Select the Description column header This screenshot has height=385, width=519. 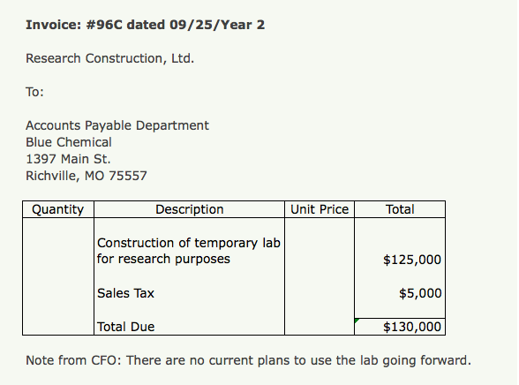tap(189, 209)
